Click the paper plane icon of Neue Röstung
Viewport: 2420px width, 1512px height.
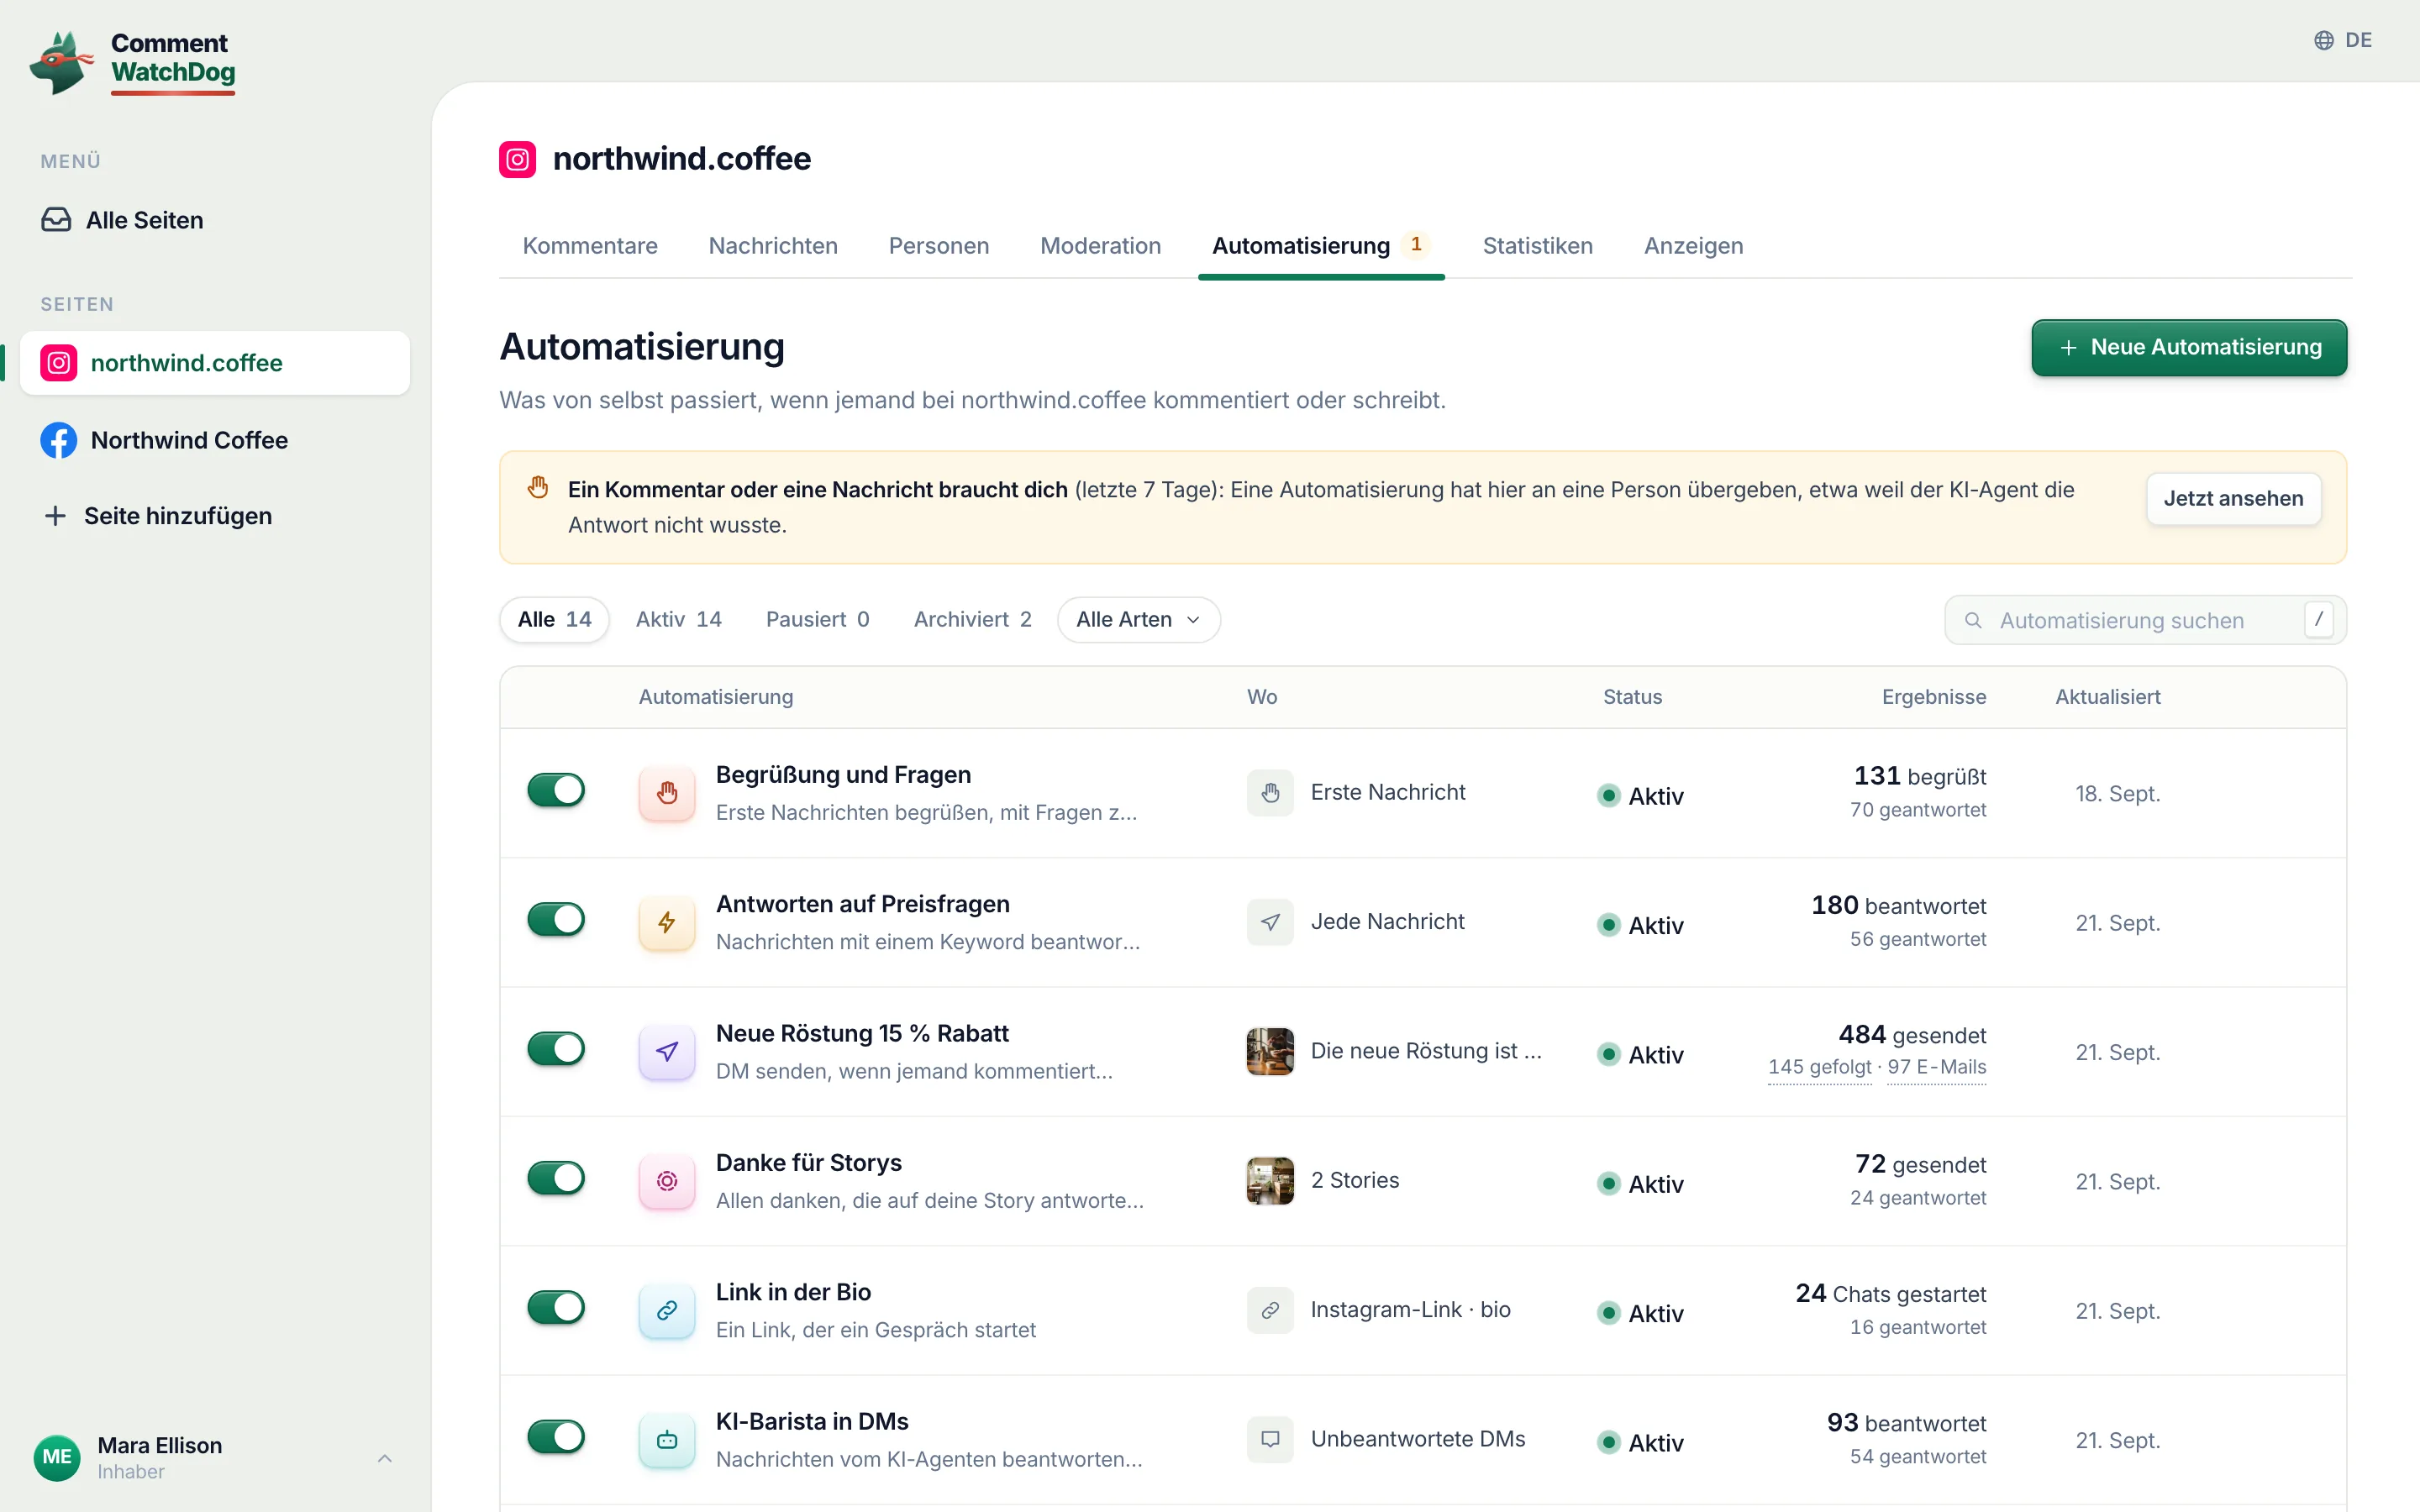[667, 1052]
